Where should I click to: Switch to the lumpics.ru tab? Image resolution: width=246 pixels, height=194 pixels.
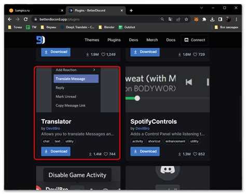click(36, 10)
